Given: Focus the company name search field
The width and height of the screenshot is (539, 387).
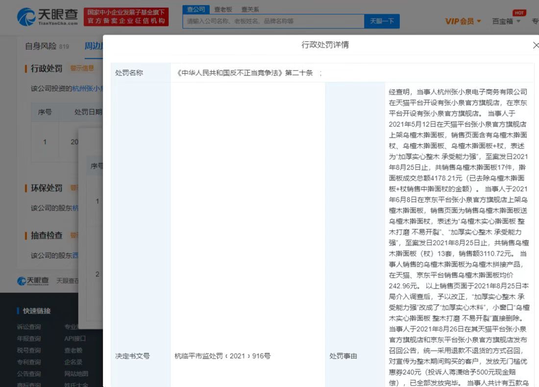Looking at the screenshot, I should 273,21.
